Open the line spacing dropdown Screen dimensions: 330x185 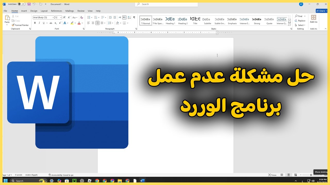pyautogui.click(x=113, y=23)
